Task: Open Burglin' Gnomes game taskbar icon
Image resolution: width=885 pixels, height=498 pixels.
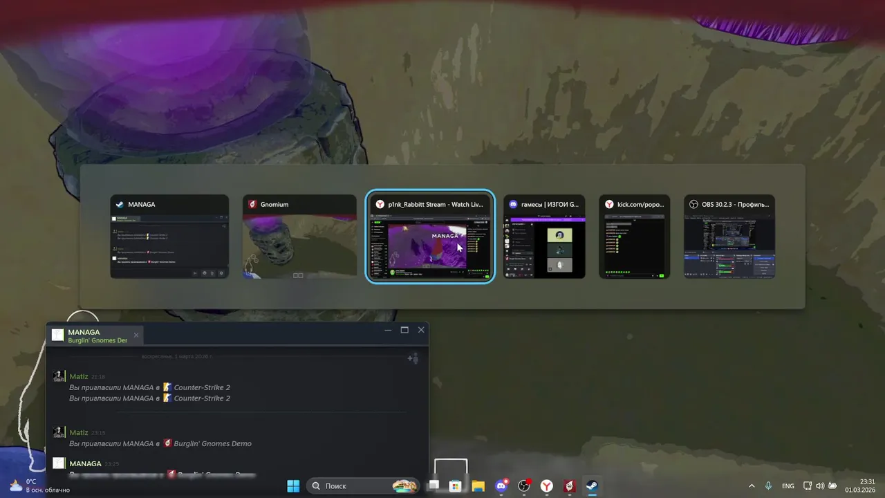Action: (570, 486)
